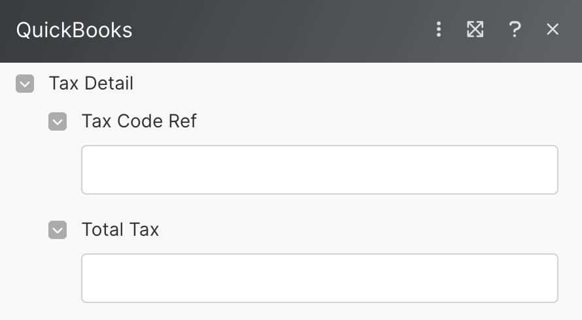Viewport: 582px width, 320px height.
Task: Toggle the chevron next to Total Tax
Action: pyautogui.click(x=58, y=230)
